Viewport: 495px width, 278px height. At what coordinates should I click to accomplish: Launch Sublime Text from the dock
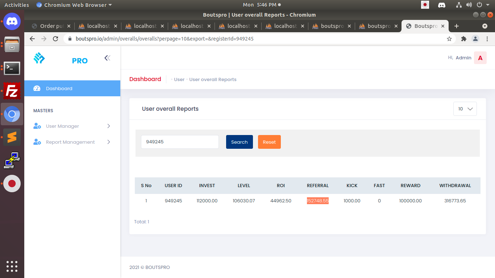12,137
